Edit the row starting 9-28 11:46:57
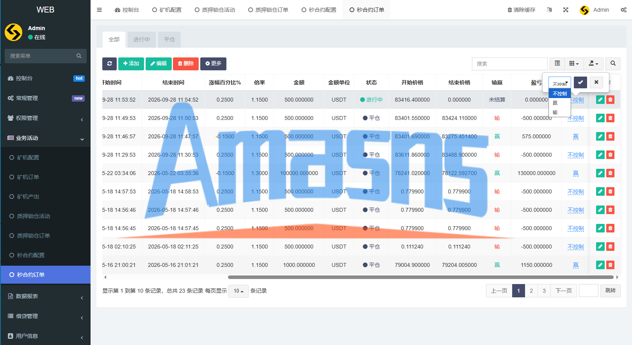The height and width of the screenshot is (345, 632). click(x=600, y=136)
